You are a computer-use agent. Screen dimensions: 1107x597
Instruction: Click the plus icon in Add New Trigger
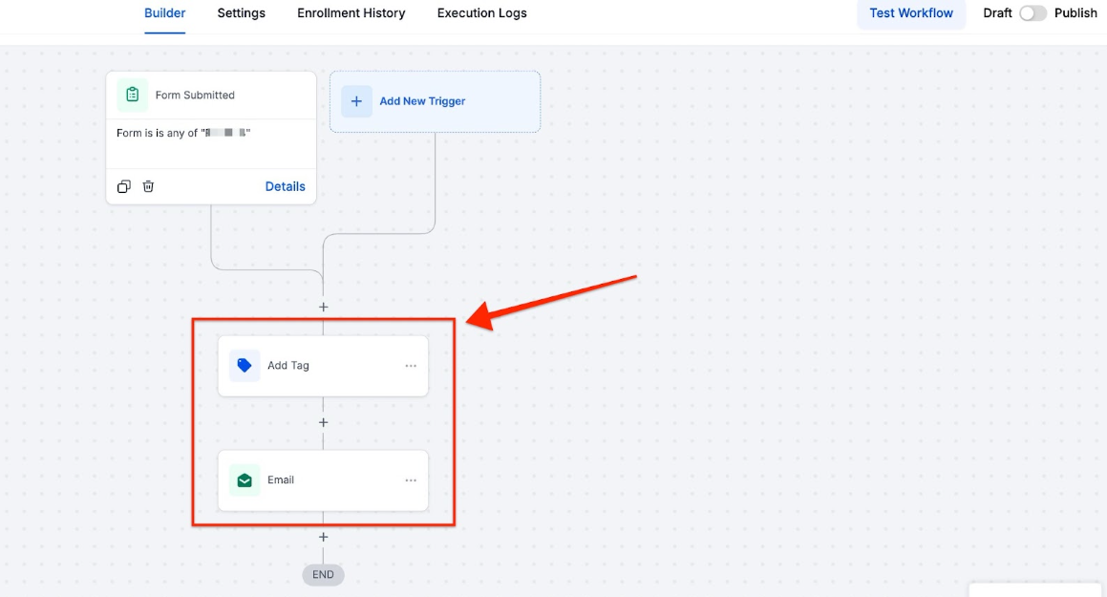pyautogui.click(x=356, y=101)
